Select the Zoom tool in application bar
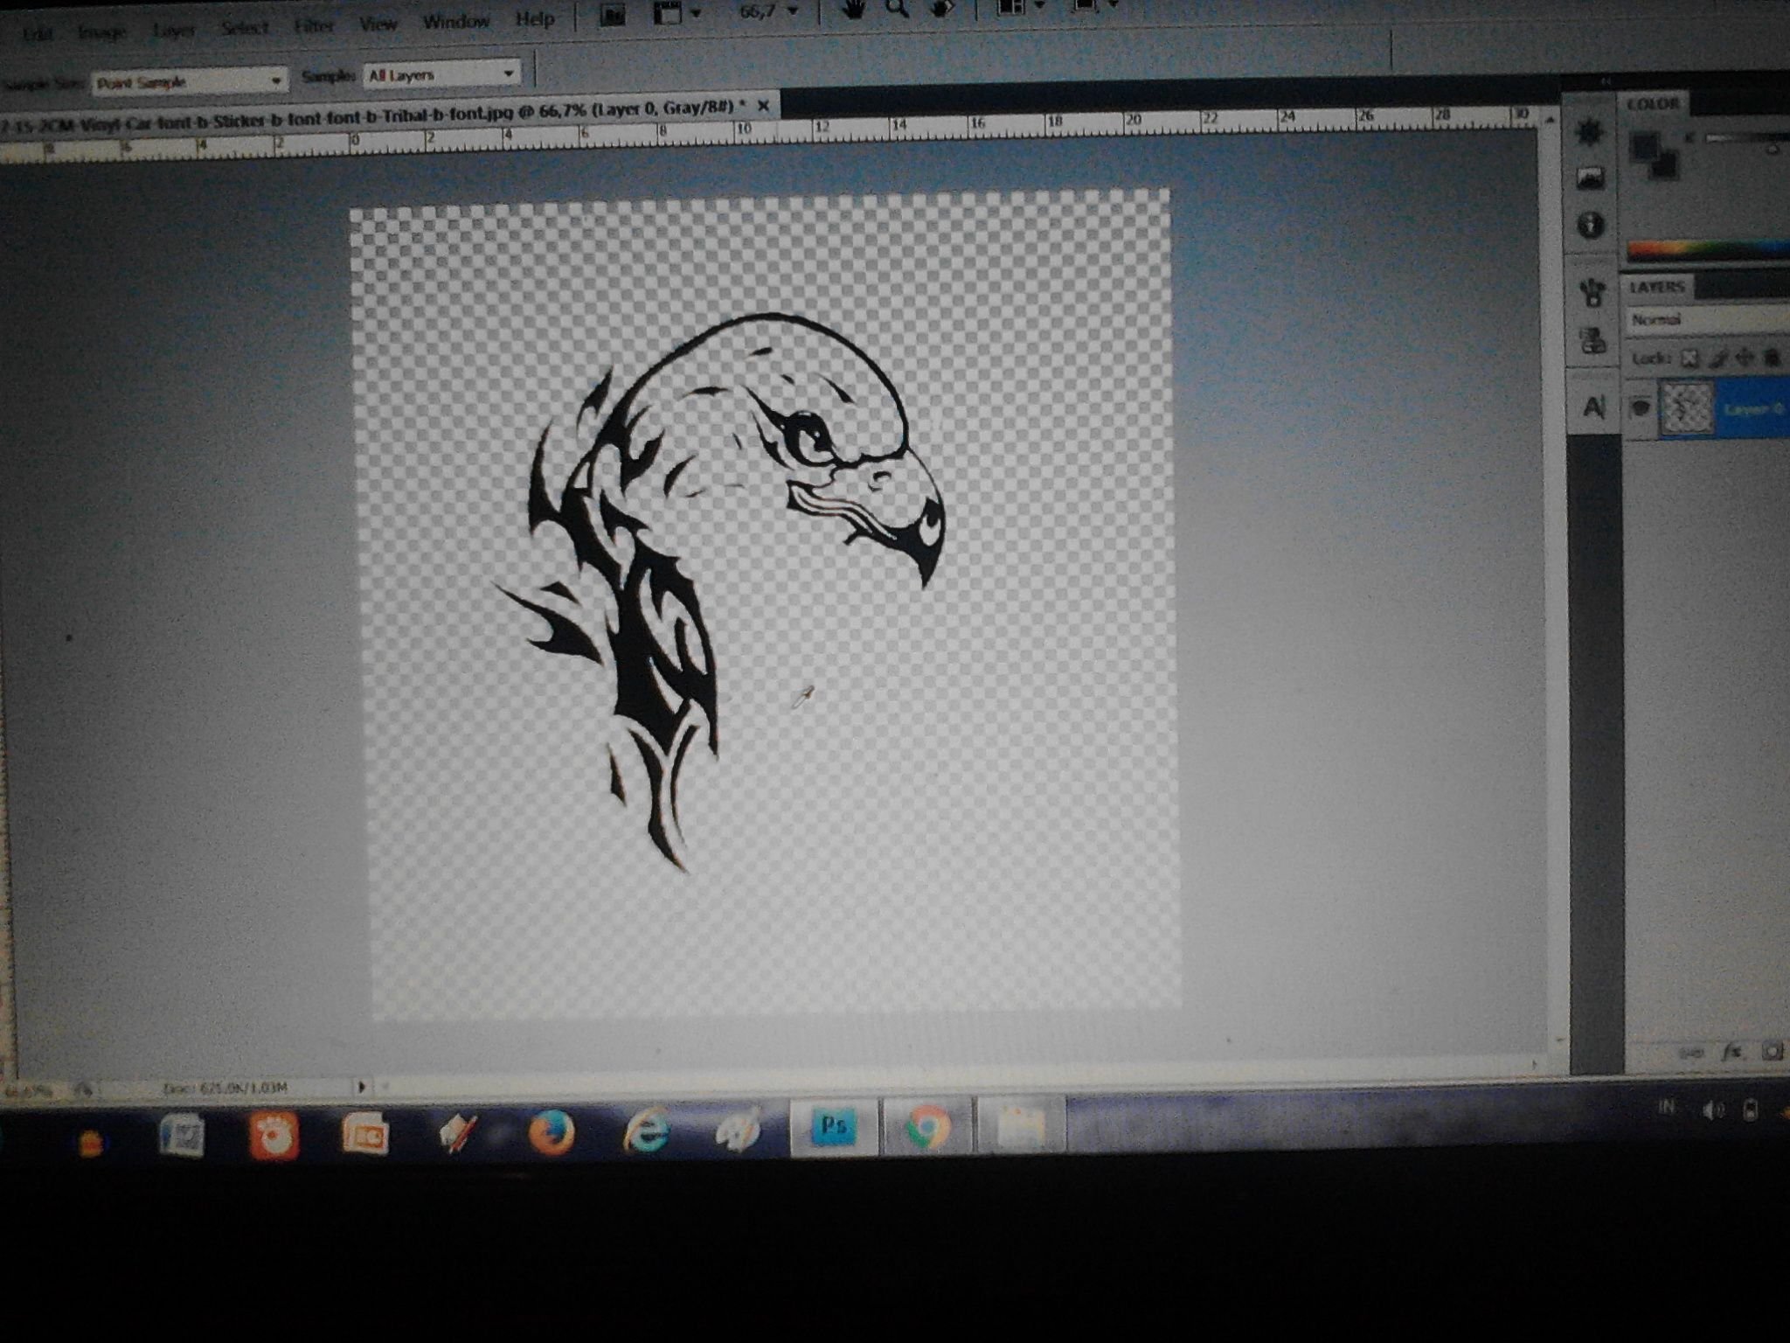 click(x=896, y=10)
